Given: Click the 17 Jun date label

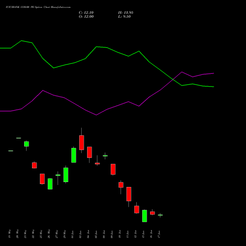Looking at the screenshot, I should [x=159, y=234].
